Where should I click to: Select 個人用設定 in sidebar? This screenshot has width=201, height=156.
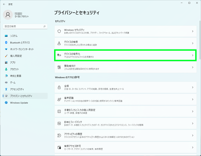point(25,56)
